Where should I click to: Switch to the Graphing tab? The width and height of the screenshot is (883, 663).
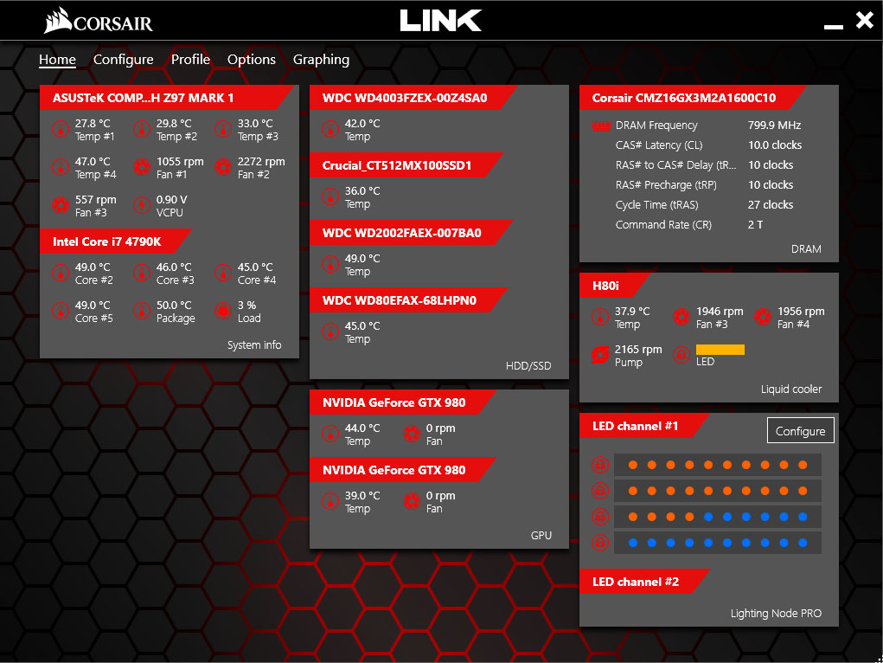[x=321, y=60]
